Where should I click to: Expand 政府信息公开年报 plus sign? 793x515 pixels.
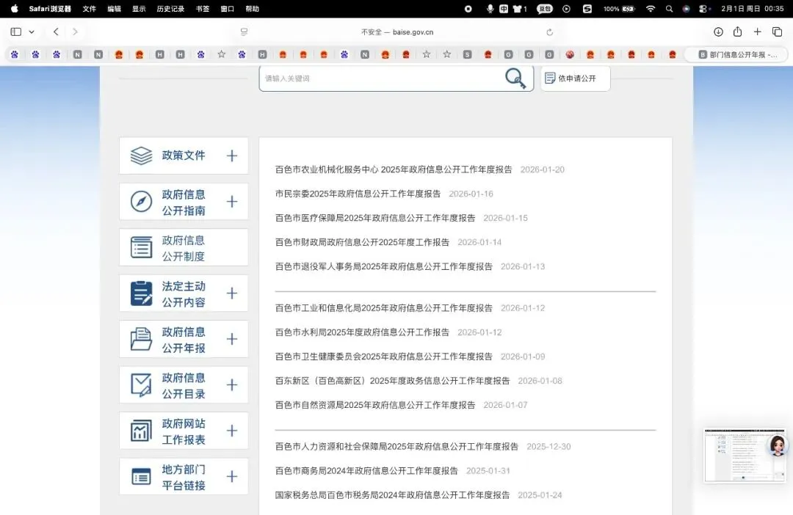(x=231, y=339)
